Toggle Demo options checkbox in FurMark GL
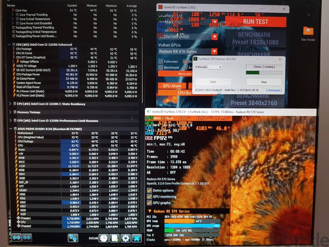Screen dimensions: 329x247 click(149, 190)
